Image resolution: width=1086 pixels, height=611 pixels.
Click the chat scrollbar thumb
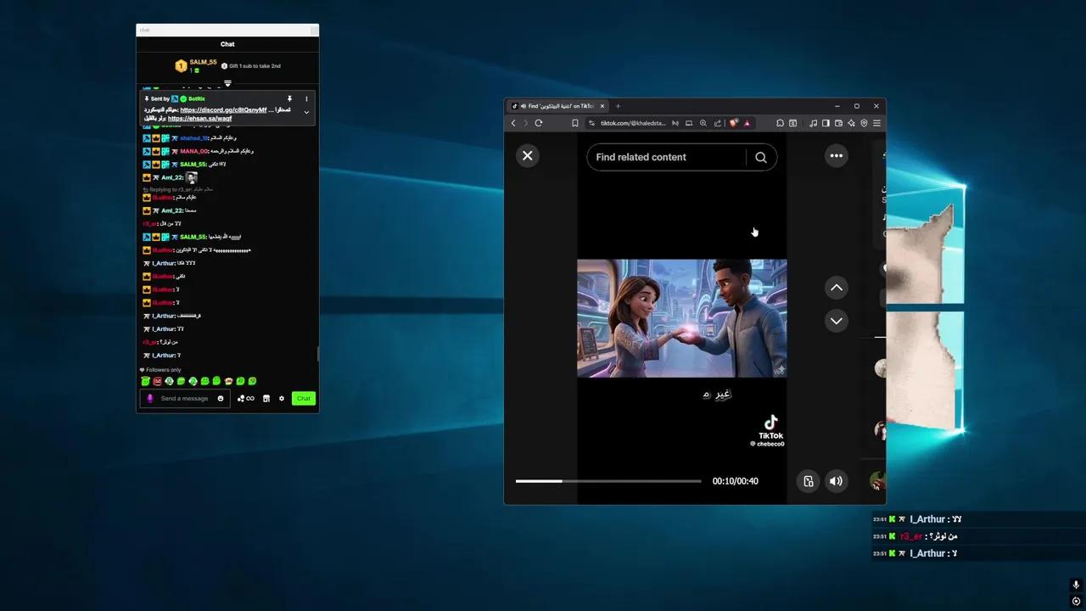click(318, 354)
